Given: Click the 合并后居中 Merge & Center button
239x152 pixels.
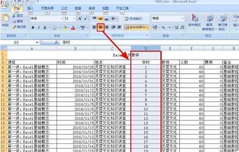Looking at the screenshot, I should coord(135,27).
